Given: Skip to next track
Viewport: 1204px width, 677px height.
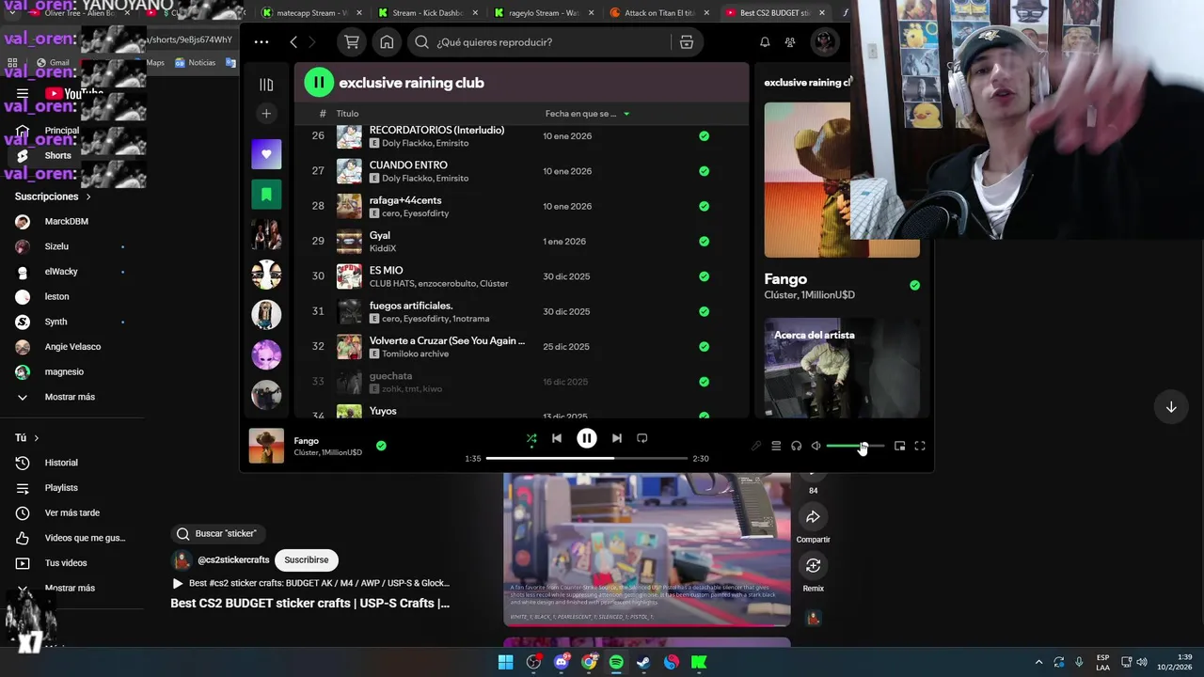Looking at the screenshot, I should pos(617,438).
